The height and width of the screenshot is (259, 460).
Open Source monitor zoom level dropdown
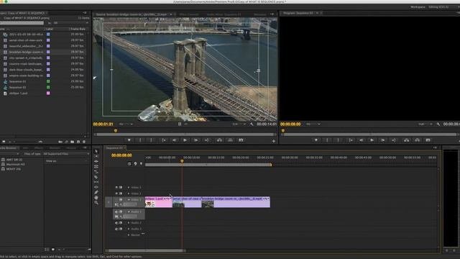coord(126,124)
